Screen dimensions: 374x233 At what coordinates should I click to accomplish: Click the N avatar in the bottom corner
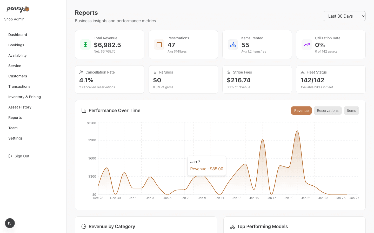pos(10,223)
